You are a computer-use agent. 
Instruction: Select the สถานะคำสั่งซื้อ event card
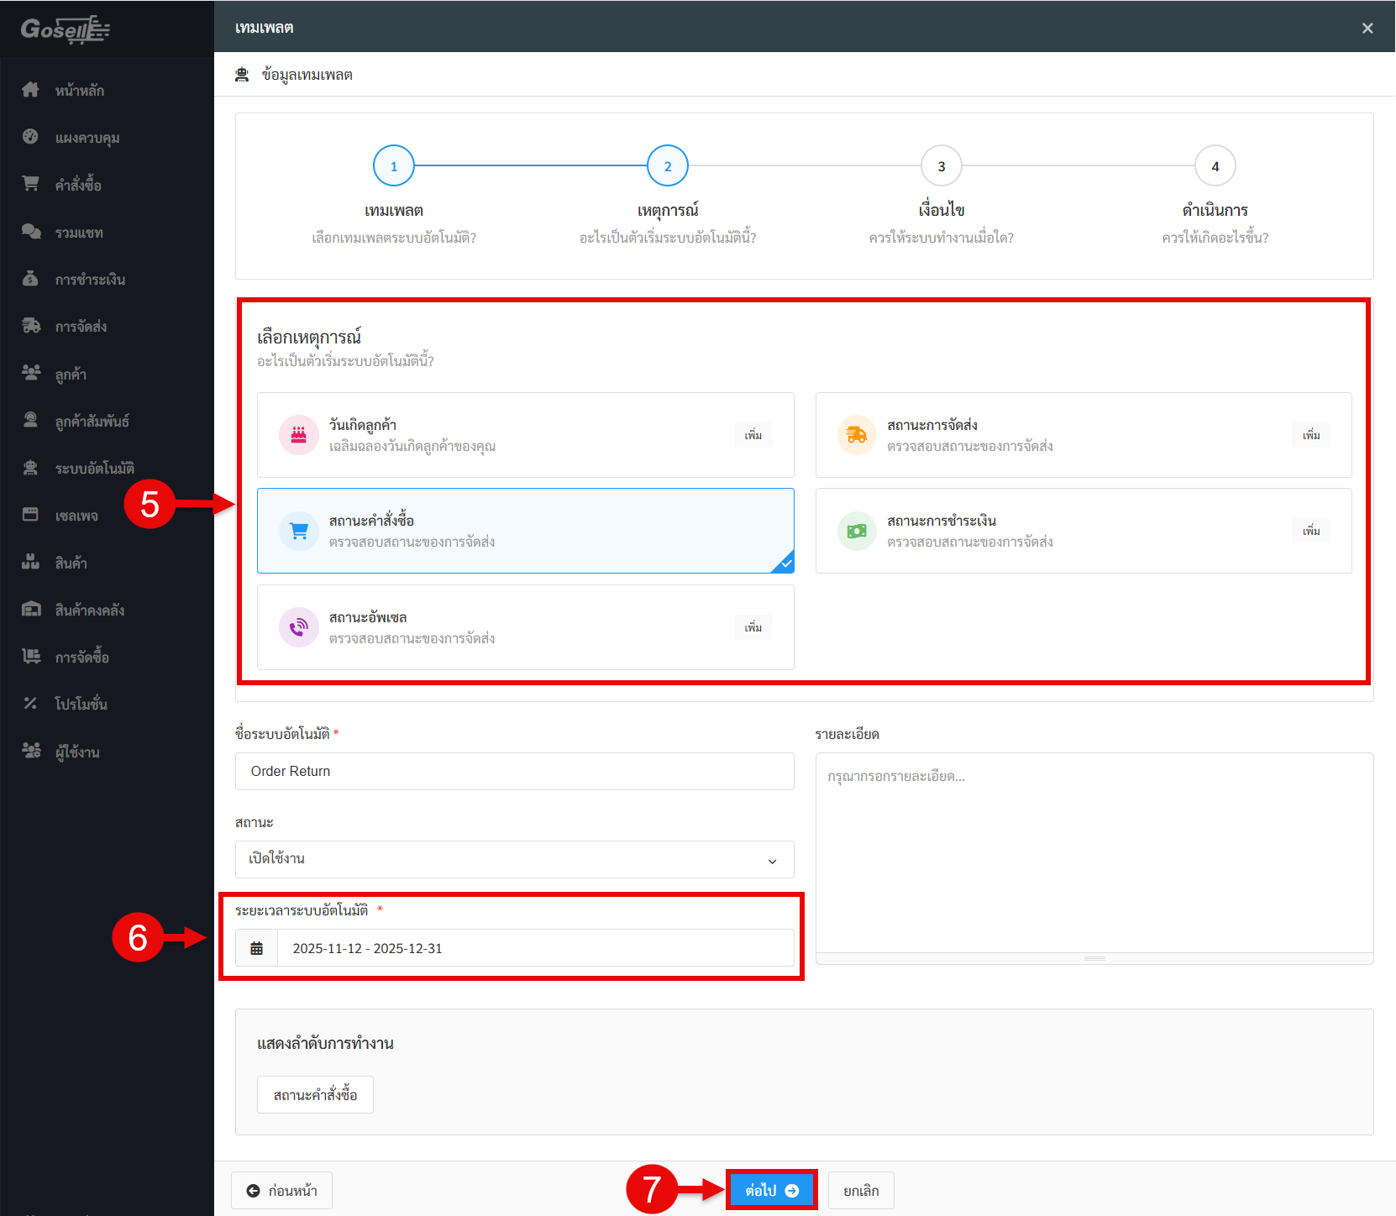pyautogui.click(x=525, y=531)
